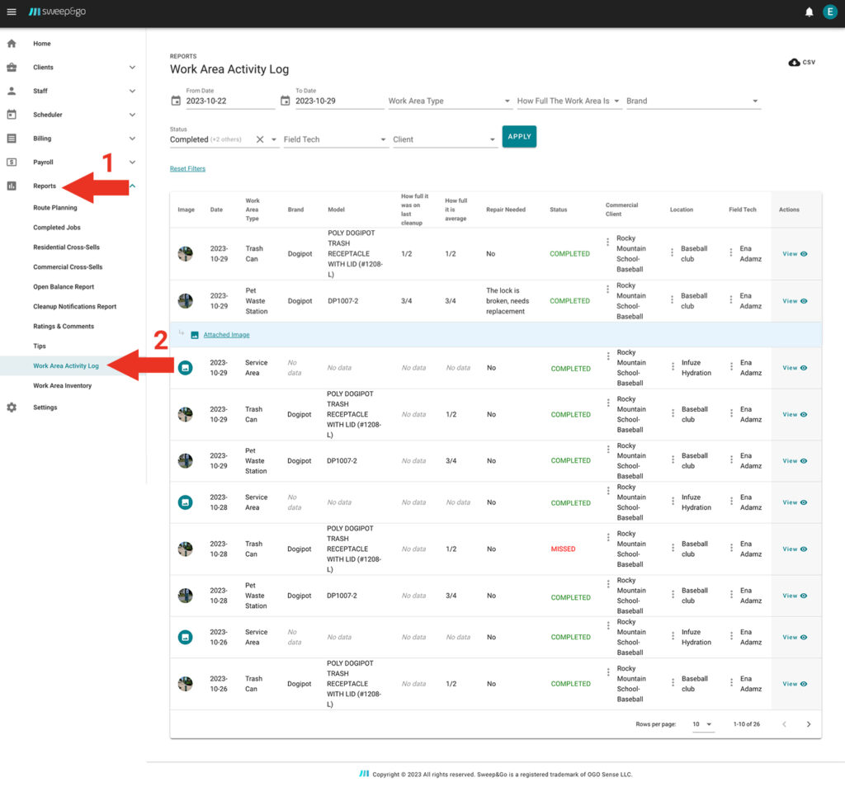Click the From Date calendar icon
The height and width of the screenshot is (787, 845).
point(176,101)
